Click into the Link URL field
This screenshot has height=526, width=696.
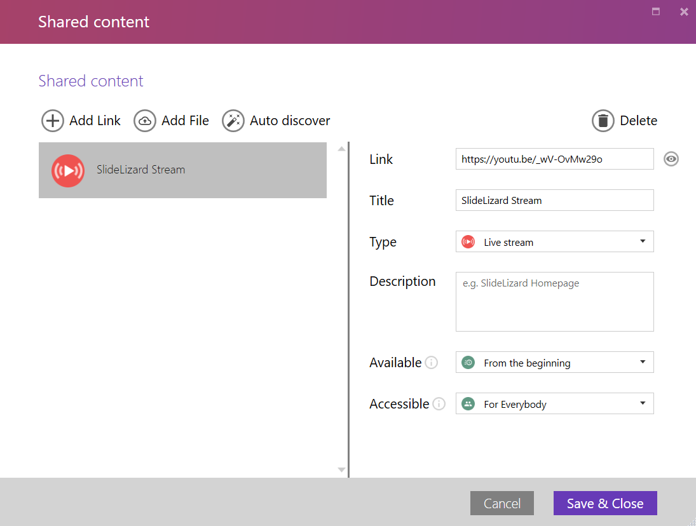554,159
